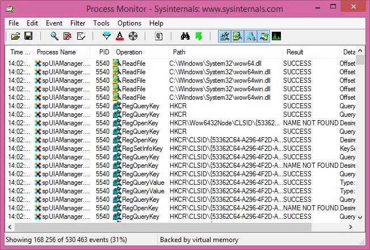Select HKCR\Wow6432Node\CLSID path cell

(x=224, y=123)
